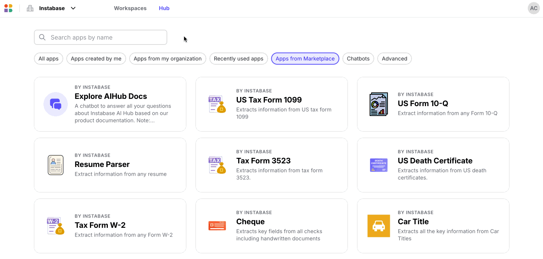543x259 pixels.
Task: Select the Apps created by me filter
Action: click(96, 59)
